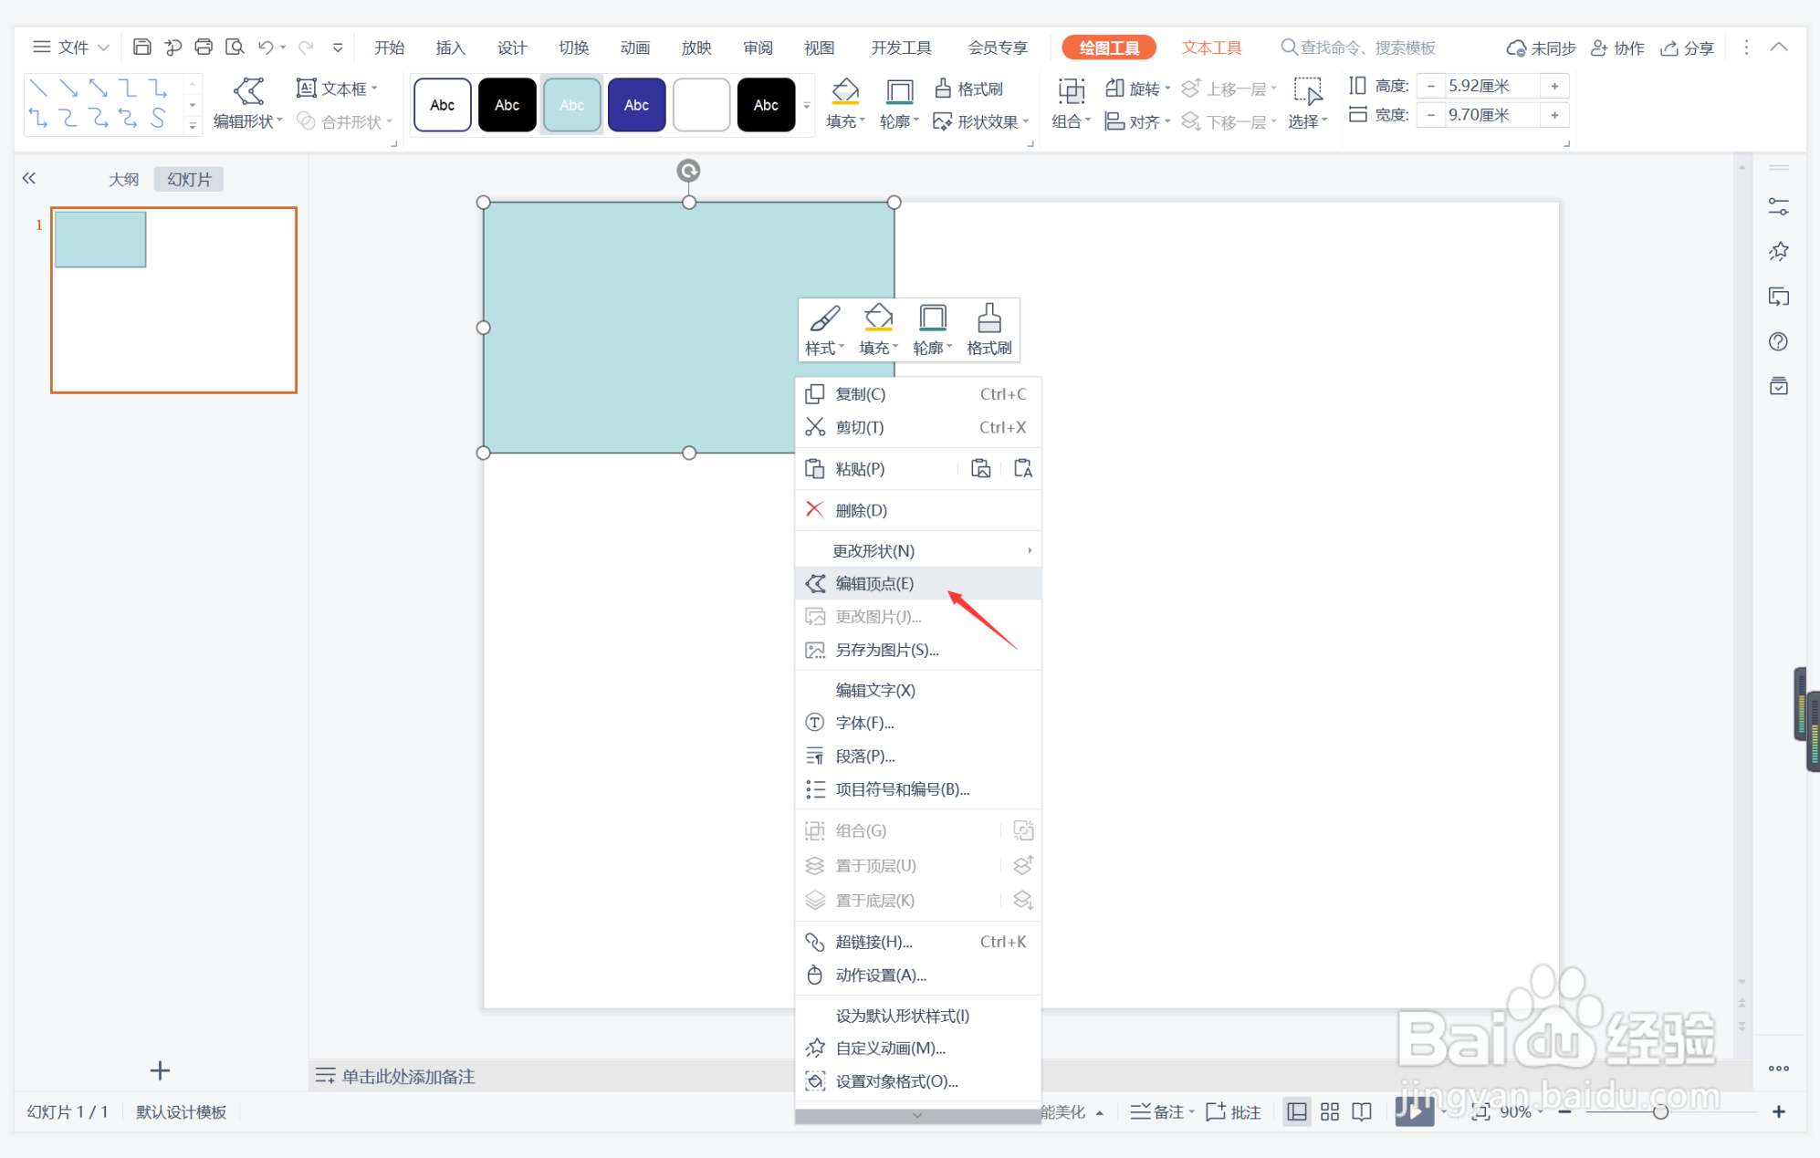Expand the context menu bottom chevron
This screenshot has width=1820, height=1158.
point(917,1115)
